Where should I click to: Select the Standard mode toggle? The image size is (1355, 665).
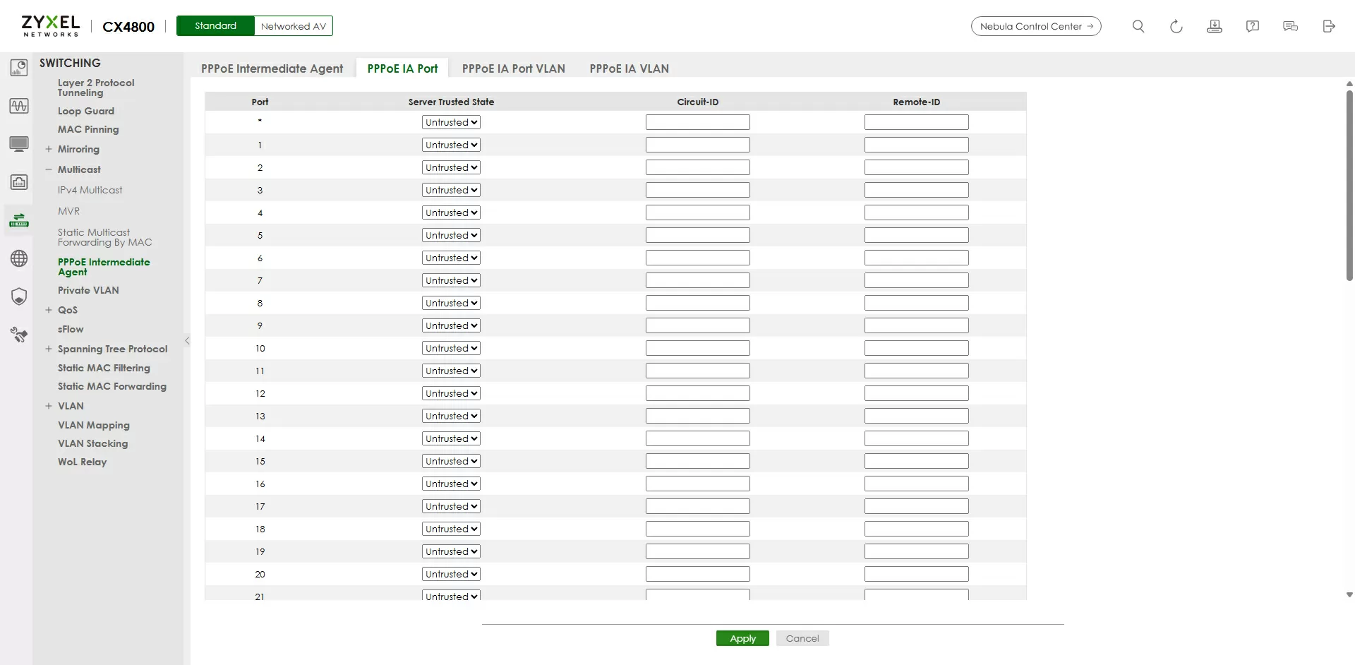215,26
